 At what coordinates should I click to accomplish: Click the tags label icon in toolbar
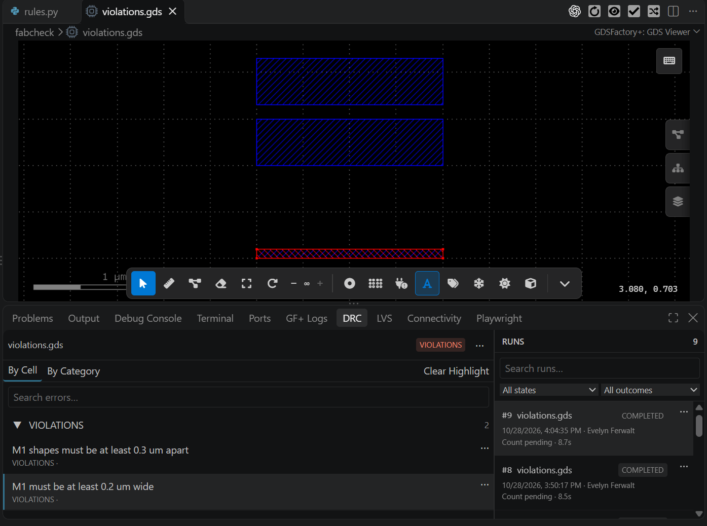453,283
